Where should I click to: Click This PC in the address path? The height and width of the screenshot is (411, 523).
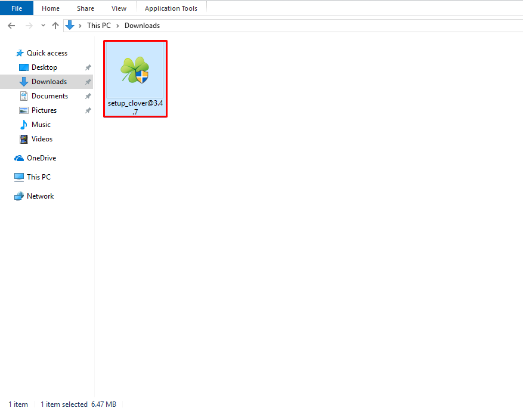coord(99,26)
